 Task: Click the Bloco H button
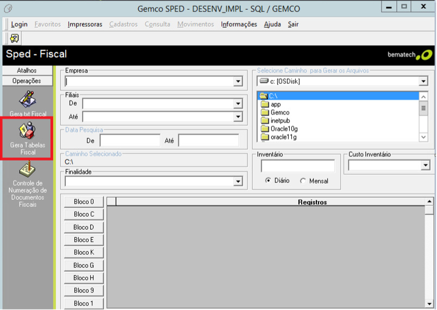click(x=84, y=278)
